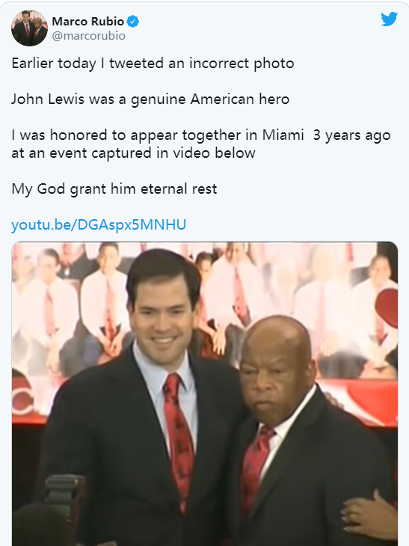
Task: Click the background crowd banner in the video preview
Action: click(206, 307)
